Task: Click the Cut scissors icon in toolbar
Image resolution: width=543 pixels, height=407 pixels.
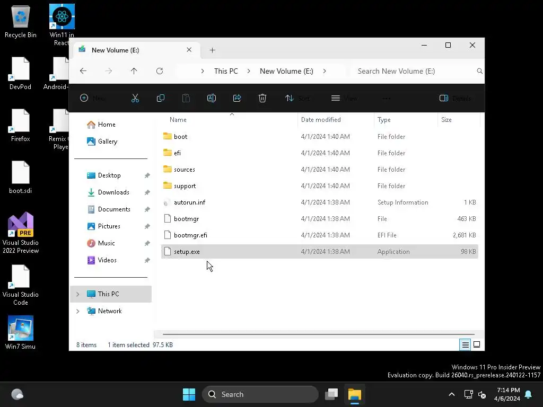Action: point(135,98)
